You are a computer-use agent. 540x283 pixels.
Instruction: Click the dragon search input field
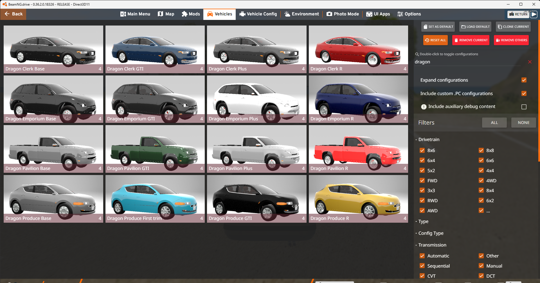[468, 62]
